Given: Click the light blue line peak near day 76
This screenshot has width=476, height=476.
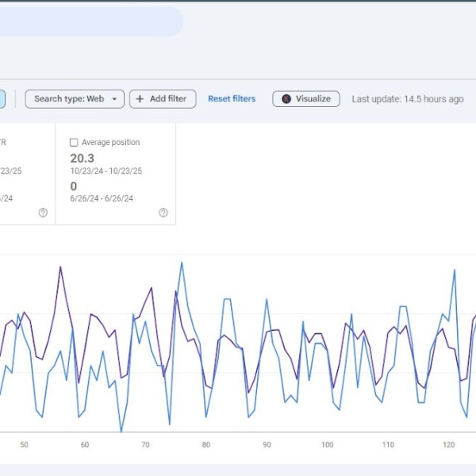Looking at the screenshot, I should coord(182,262).
